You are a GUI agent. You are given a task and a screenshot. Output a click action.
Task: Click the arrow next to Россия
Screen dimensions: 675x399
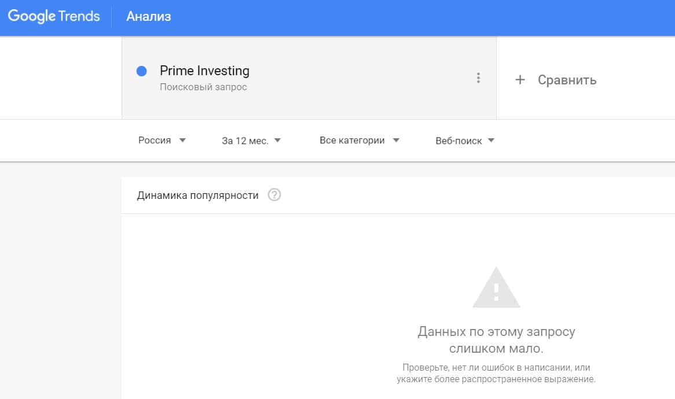(182, 141)
